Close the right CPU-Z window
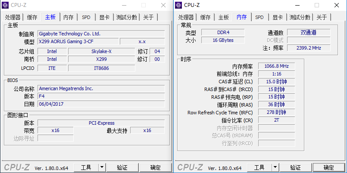 [337, 5]
